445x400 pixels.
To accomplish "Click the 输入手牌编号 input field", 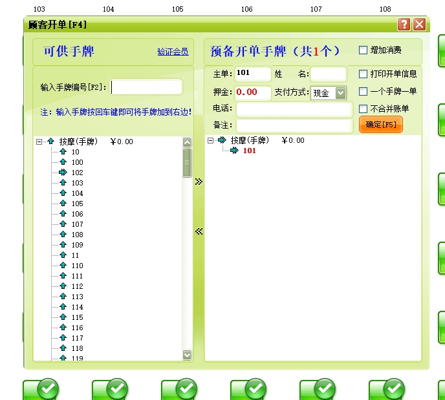I will pos(146,87).
